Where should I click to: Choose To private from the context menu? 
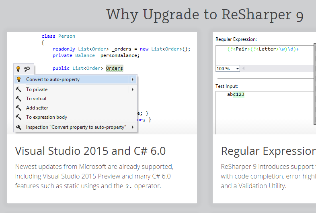point(76,89)
